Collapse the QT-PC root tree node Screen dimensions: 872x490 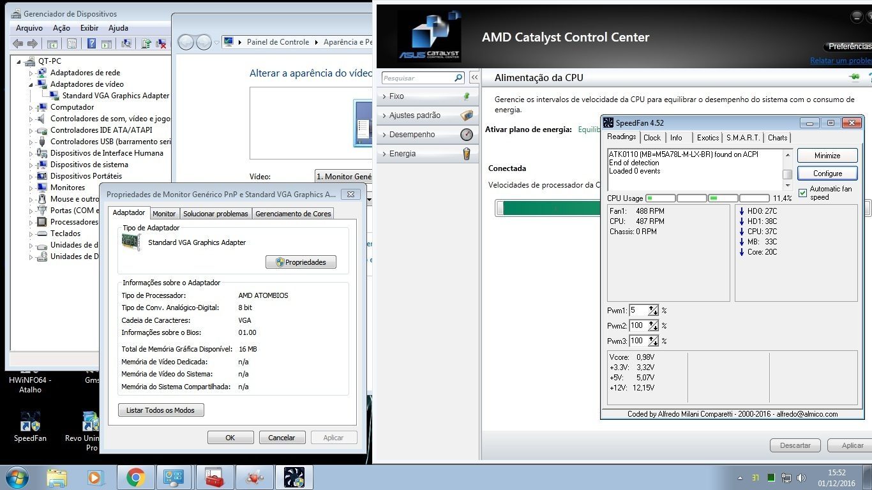pos(19,62)
